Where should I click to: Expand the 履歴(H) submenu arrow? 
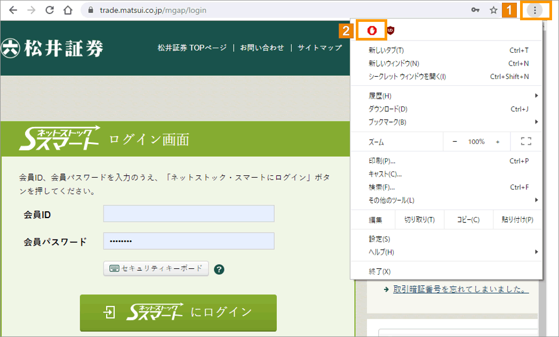[536, 95]
